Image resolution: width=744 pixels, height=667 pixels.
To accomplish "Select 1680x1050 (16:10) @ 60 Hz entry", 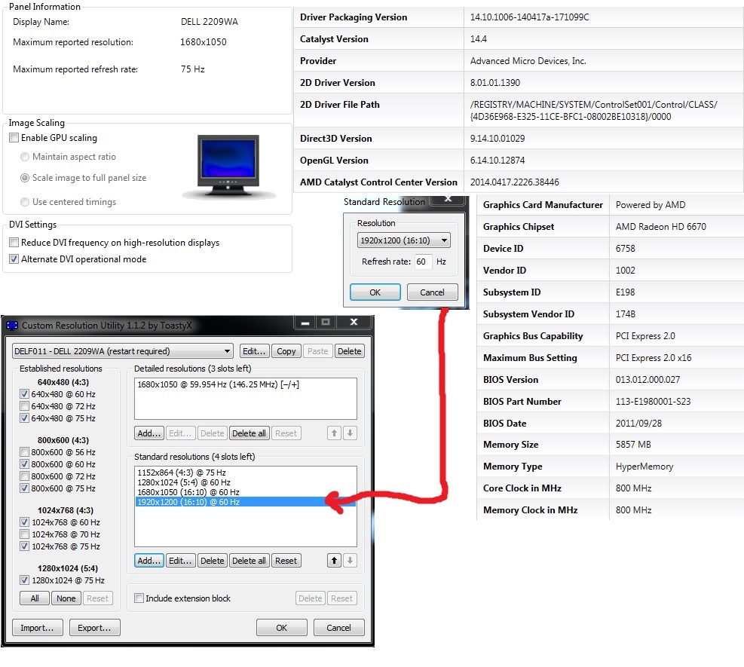I will coord(188,492).
